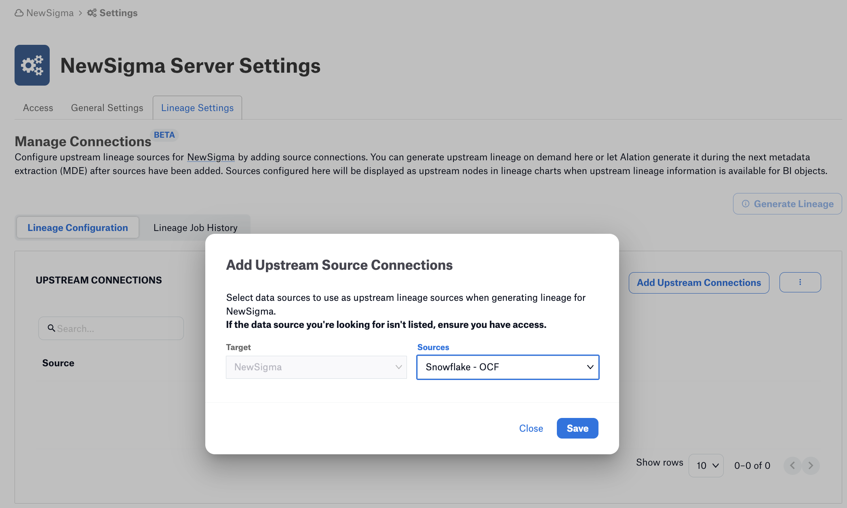Click Close to dismiss the dialog

click(531, 428)
